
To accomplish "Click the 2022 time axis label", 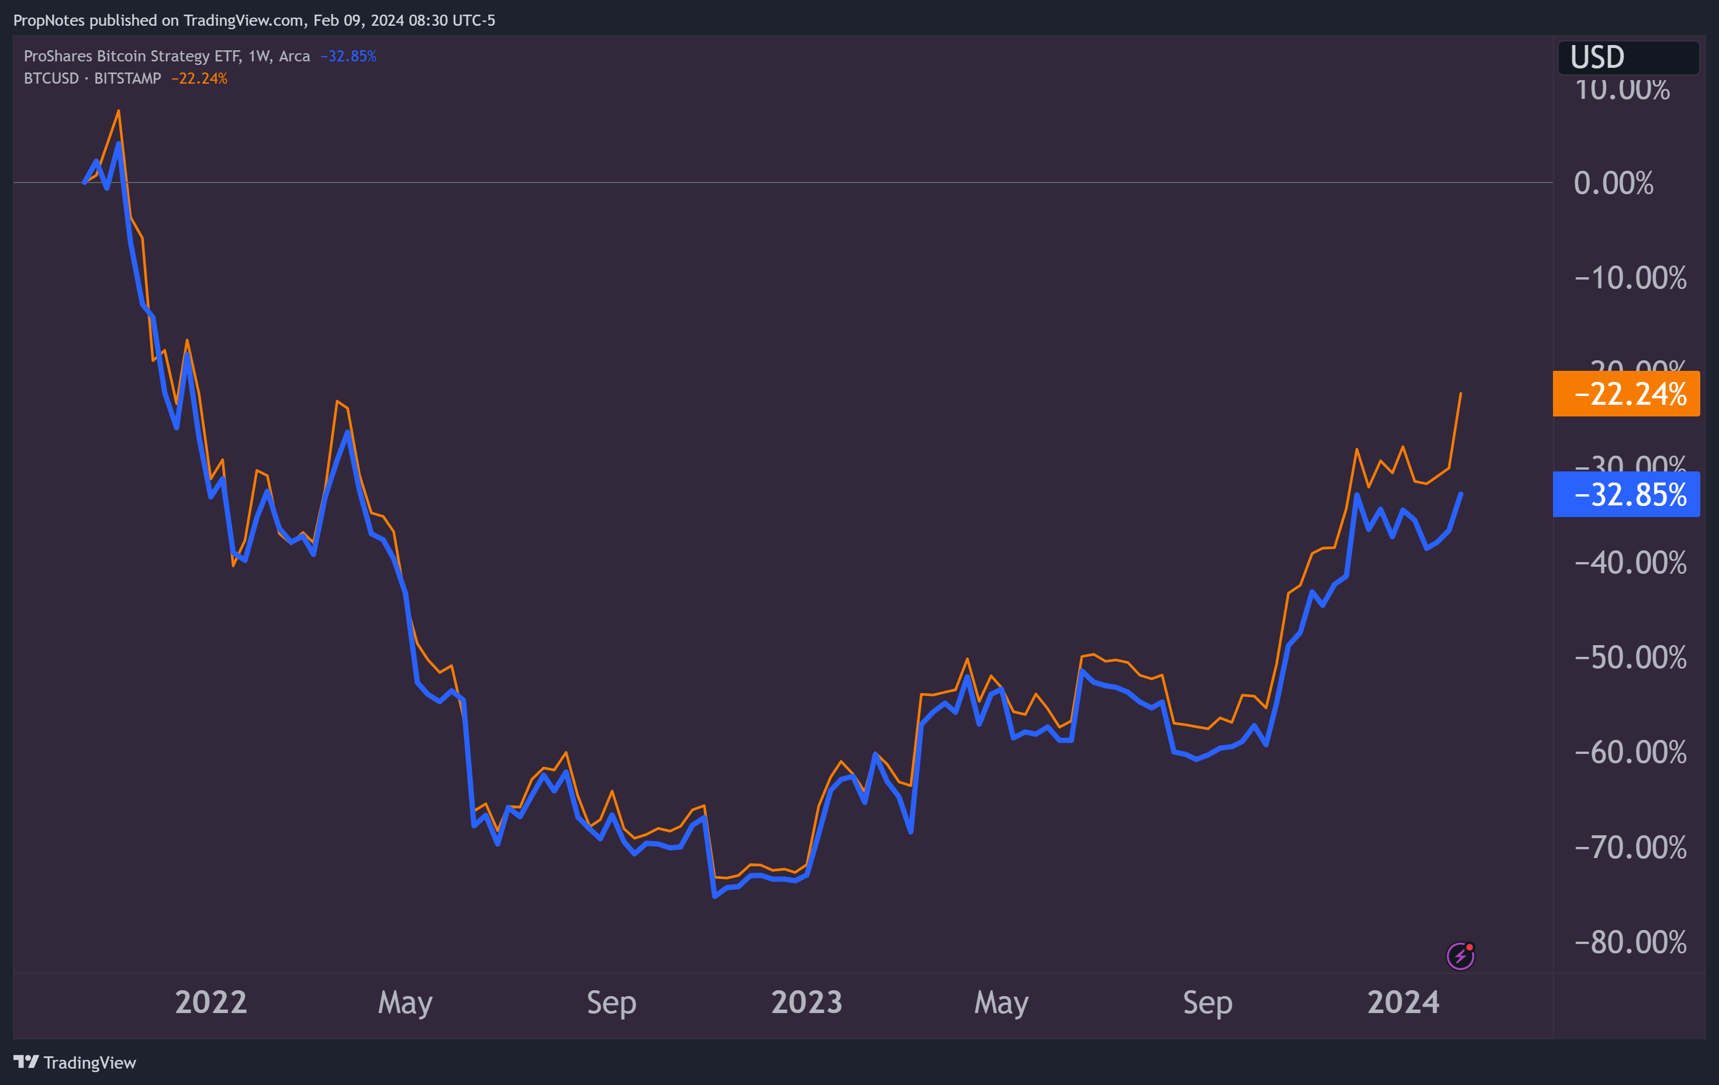I will [210, 1002].
